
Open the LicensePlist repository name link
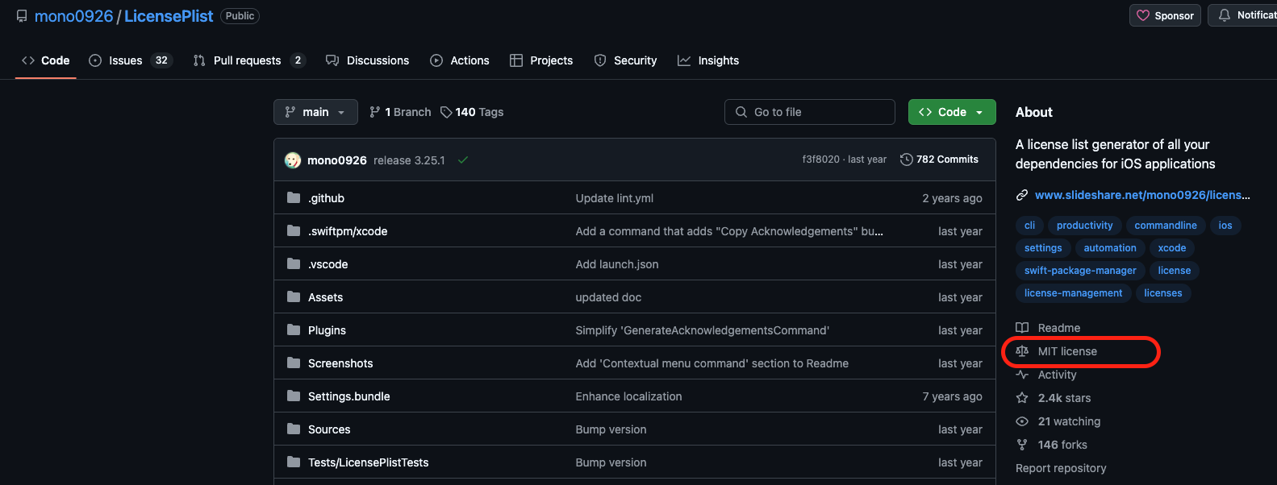point(169,16)
